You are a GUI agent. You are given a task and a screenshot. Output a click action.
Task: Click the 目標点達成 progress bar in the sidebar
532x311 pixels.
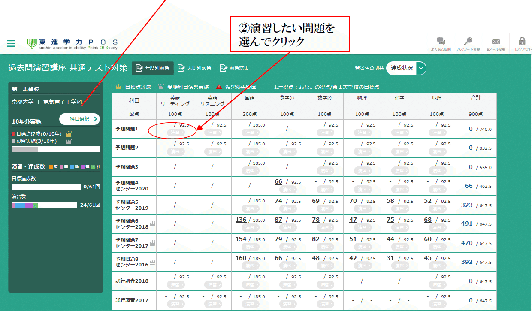(56, 149)
